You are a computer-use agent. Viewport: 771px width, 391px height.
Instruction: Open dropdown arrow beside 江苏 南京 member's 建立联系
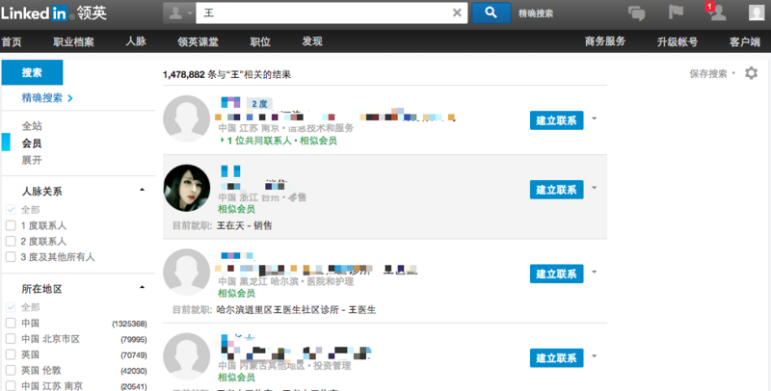coord(594,118)
